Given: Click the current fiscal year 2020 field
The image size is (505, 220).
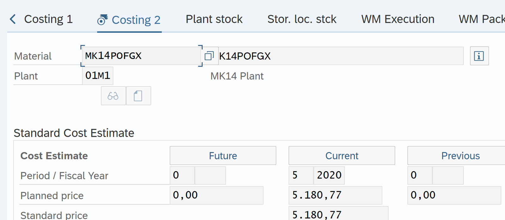Looking at the screenshot, I should pyautogui.click(x=329, y=175).
